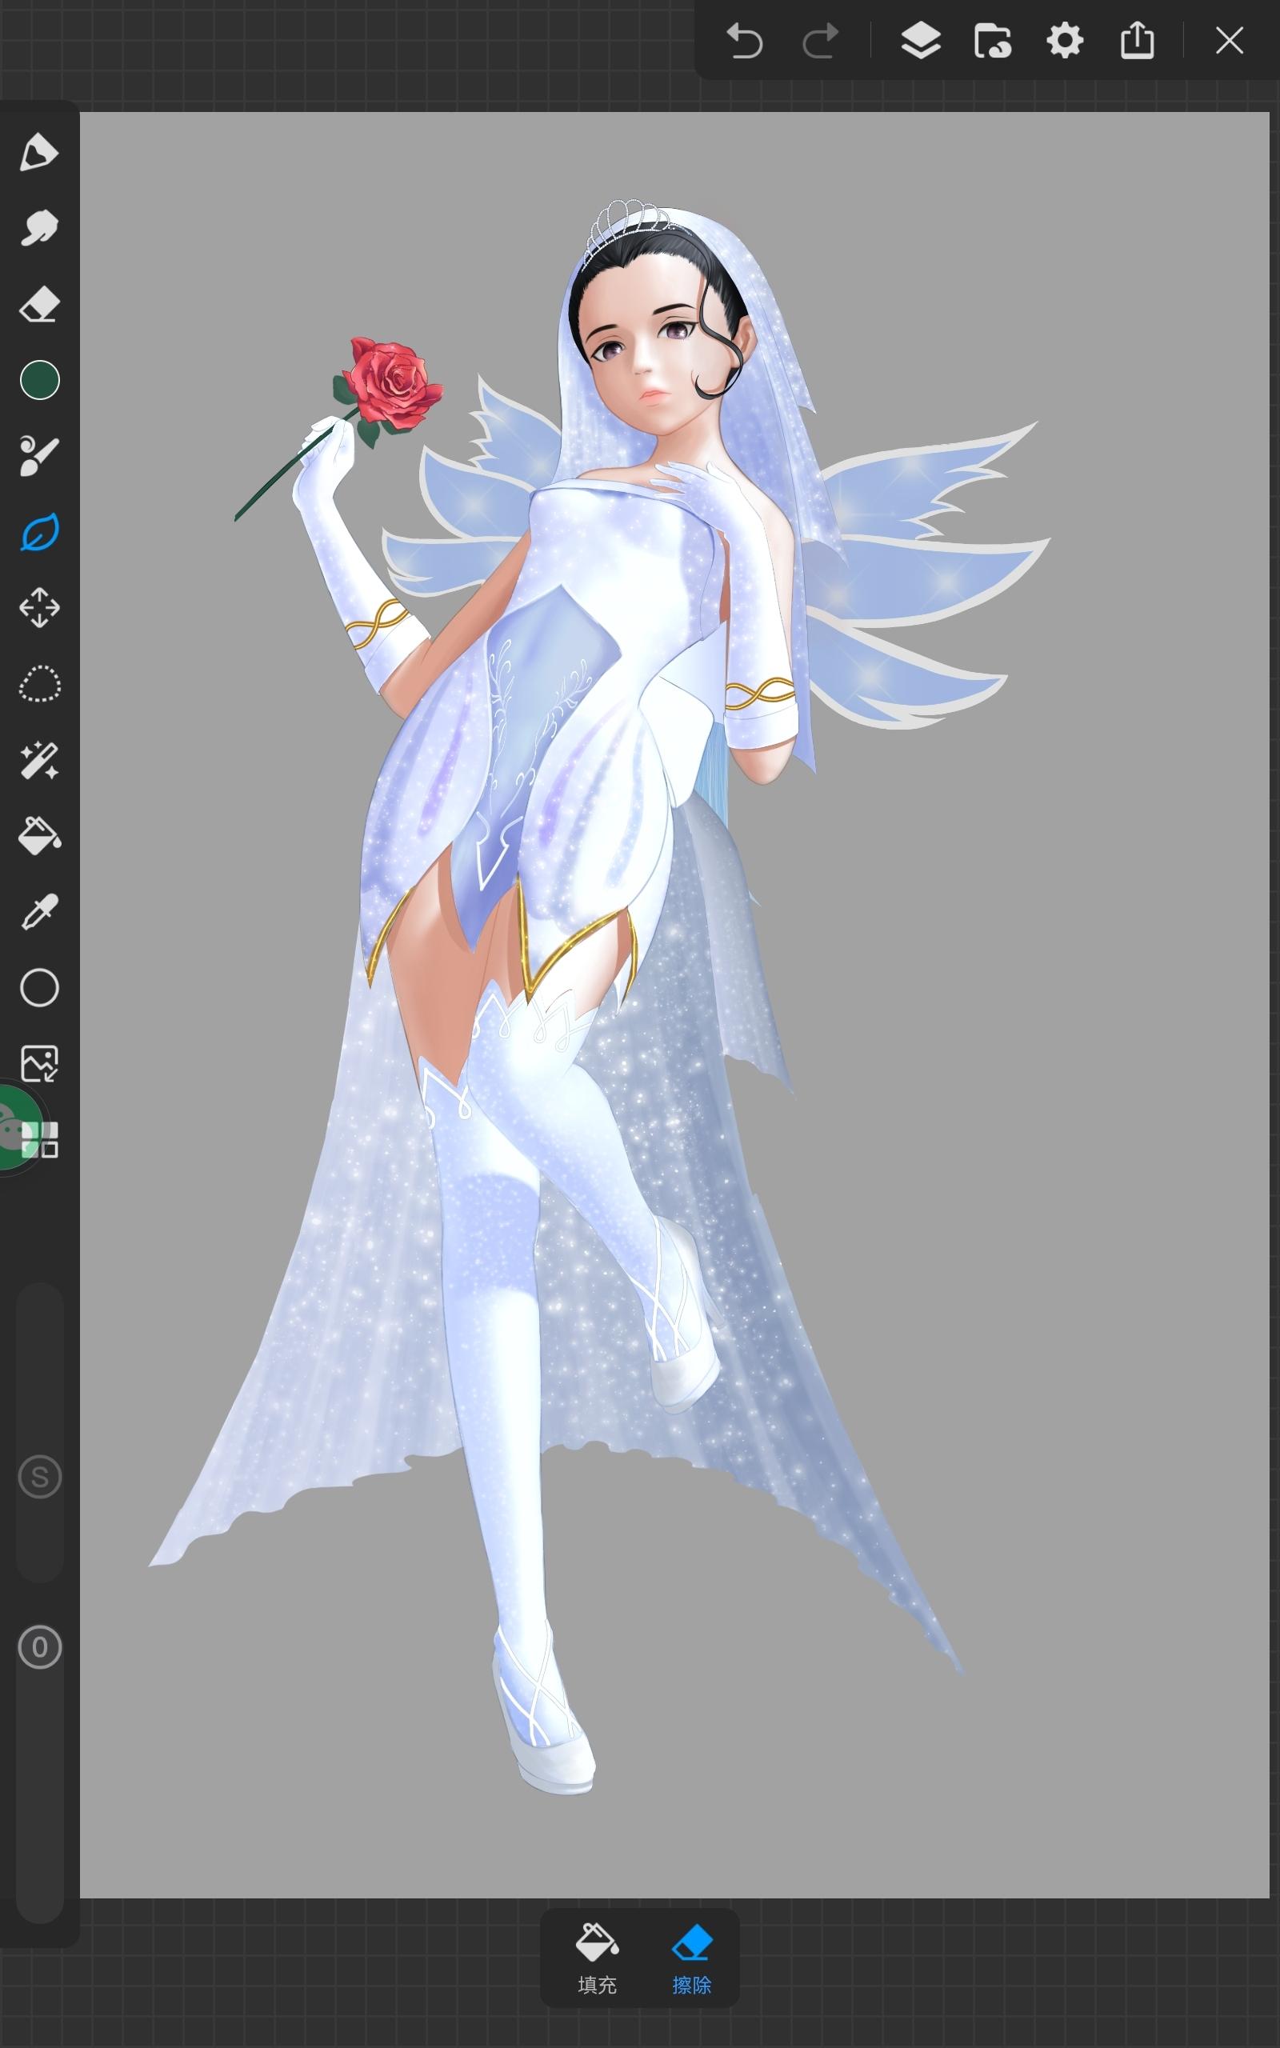Screen dimensions: 1280x2048
Task: Select the eraser tool in sidebar
Action: tap(39, 304)
